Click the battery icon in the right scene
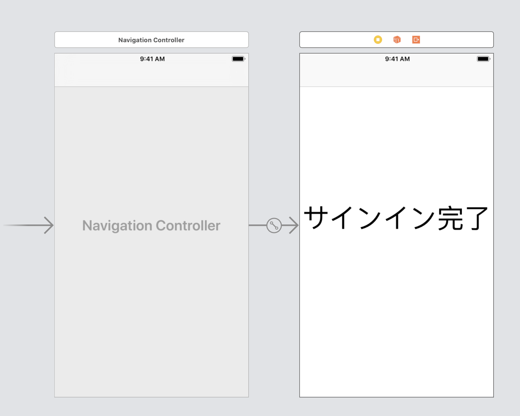This screenshot has height=416, width=520. 483,58
